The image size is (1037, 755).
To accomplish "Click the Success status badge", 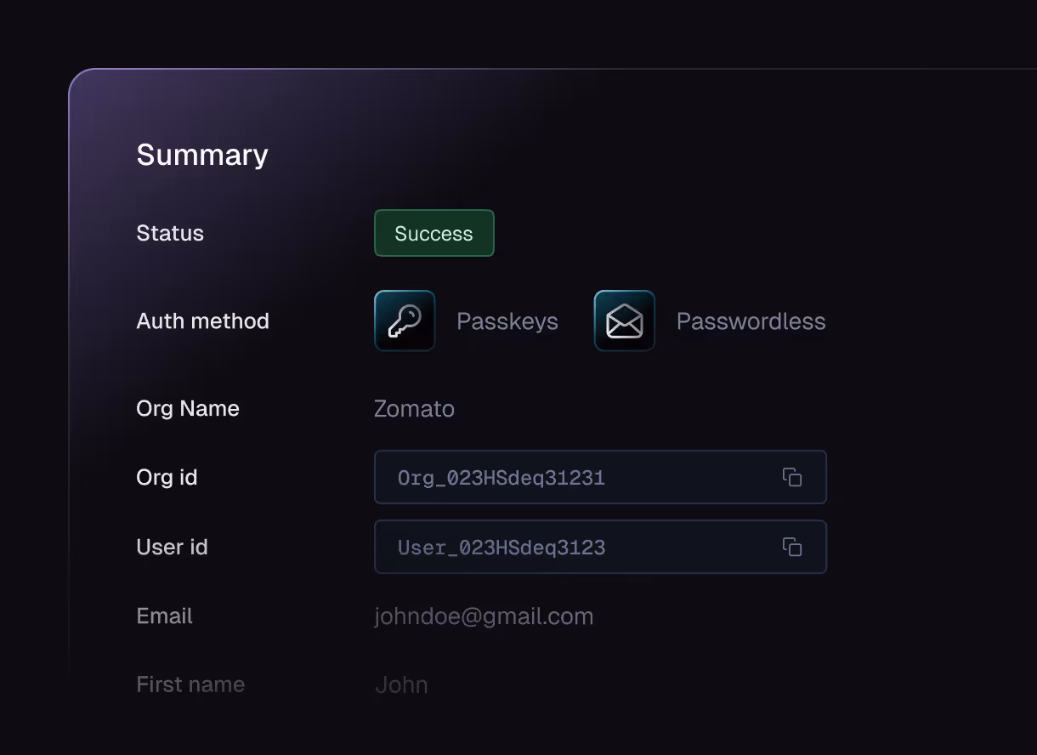I will (x=434, y=233).
